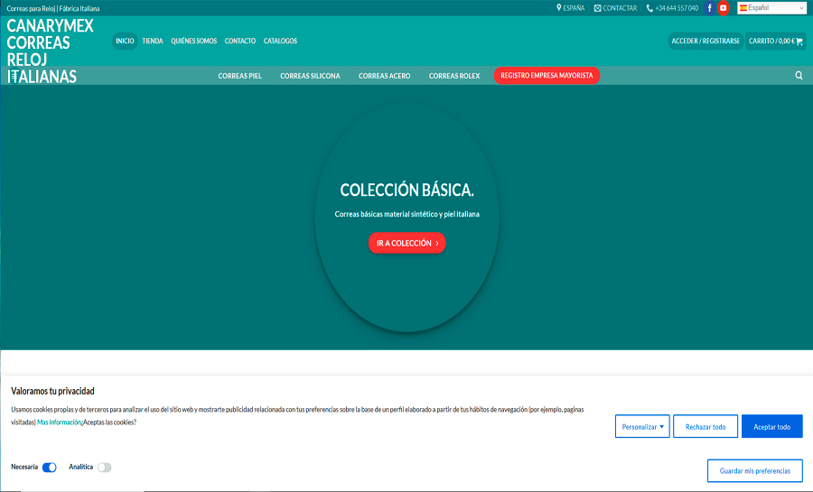This screenshot has height=492, width=813.
Task: Click Rechazar todo cookies button
Action: [706, 427]
